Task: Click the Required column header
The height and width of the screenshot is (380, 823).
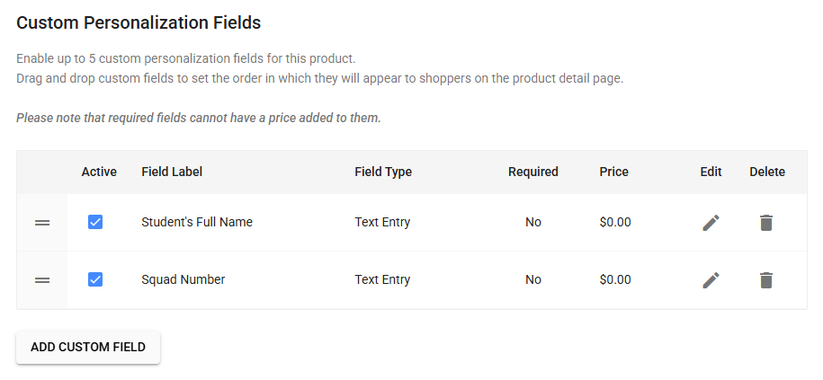Action: [x=532, y=172]
